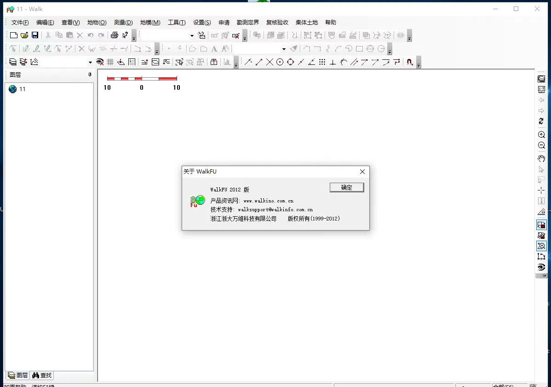
Task: Select the intersection snap X icon
Action: pyautogui.click(x=270, y=62)
